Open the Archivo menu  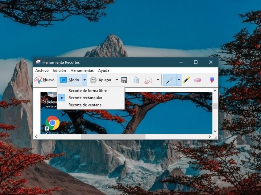tap(42, 70)
